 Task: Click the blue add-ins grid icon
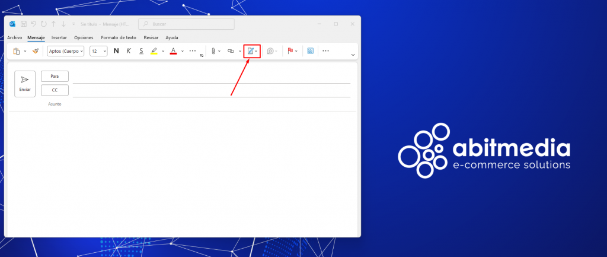(309, 51)
